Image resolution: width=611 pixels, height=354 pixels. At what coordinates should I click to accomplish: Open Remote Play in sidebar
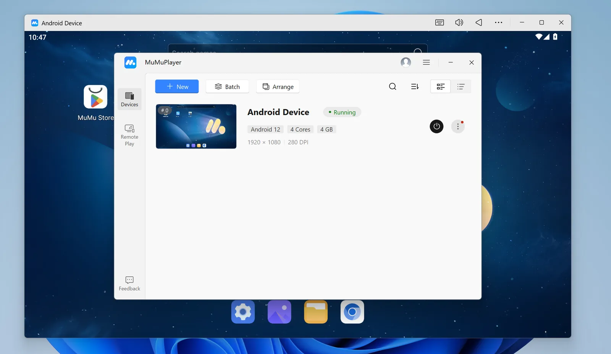(x=129, y=135)
